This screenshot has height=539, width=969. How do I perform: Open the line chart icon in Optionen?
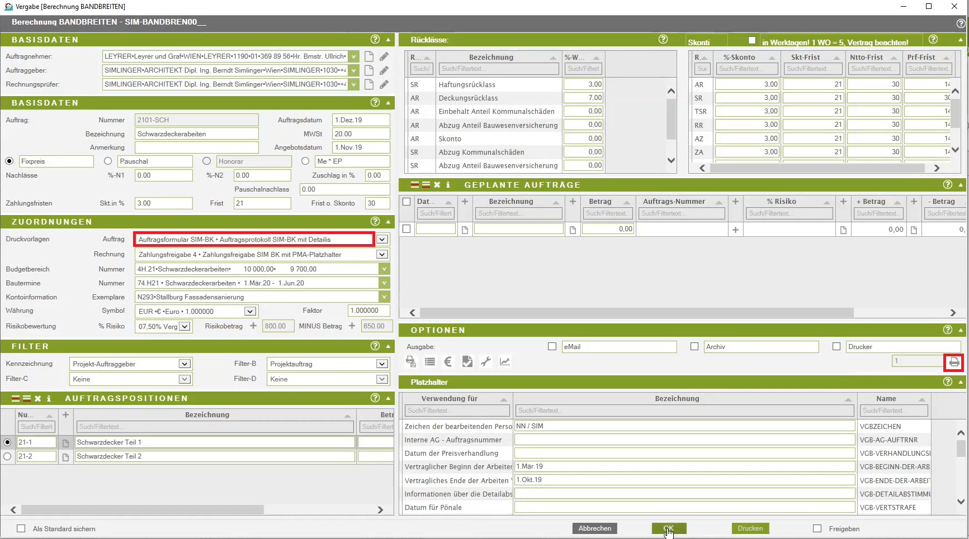(x=504, y=362)
